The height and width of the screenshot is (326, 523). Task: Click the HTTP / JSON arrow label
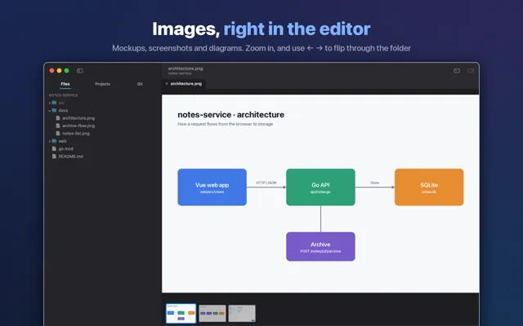pyautogui.click(x=266, y=183)
